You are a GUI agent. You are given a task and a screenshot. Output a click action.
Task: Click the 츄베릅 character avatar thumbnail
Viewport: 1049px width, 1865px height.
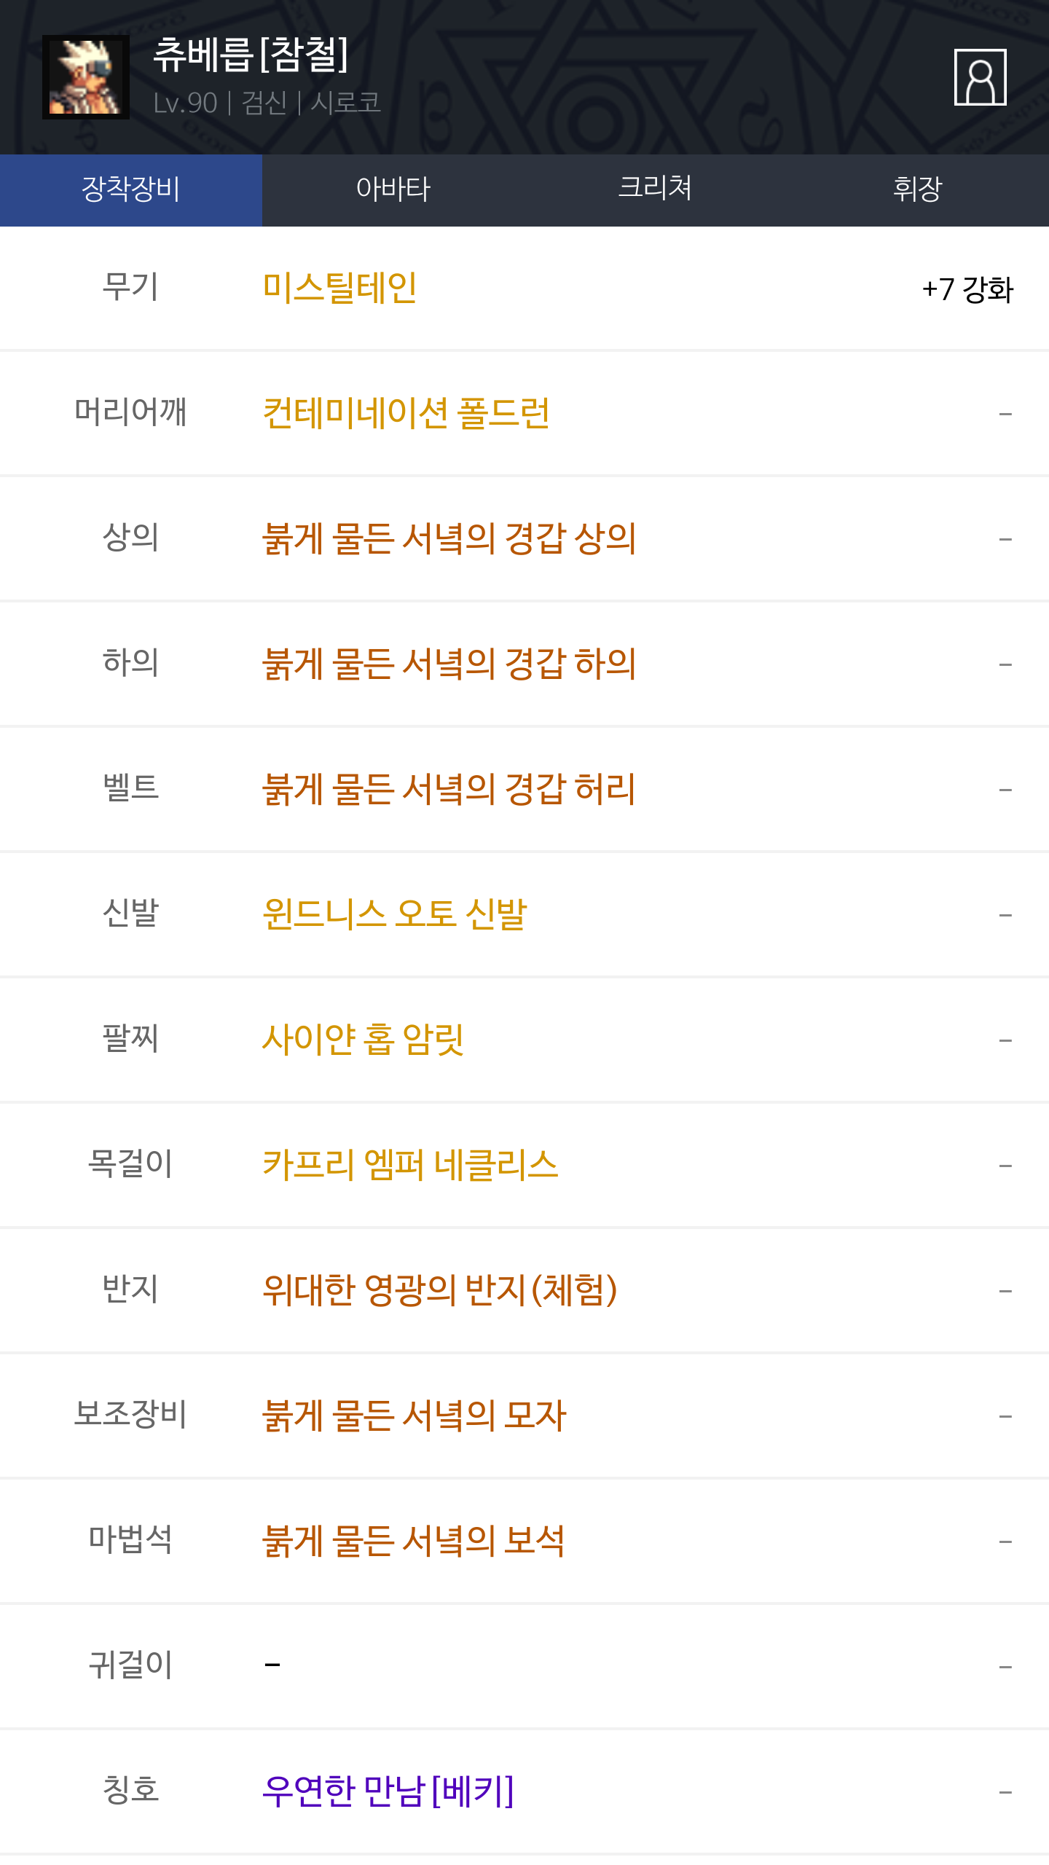pyautogui.click(x=86, y=77)
